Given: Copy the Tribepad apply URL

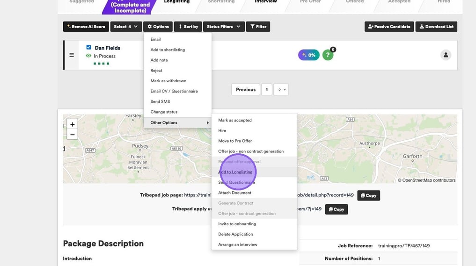Looking at the screenshot, I should (x=336, y=209).
